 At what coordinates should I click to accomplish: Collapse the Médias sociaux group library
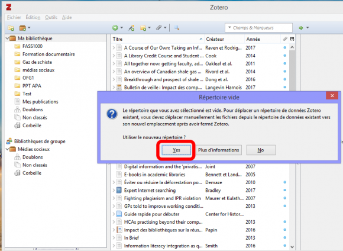[7, 149]
